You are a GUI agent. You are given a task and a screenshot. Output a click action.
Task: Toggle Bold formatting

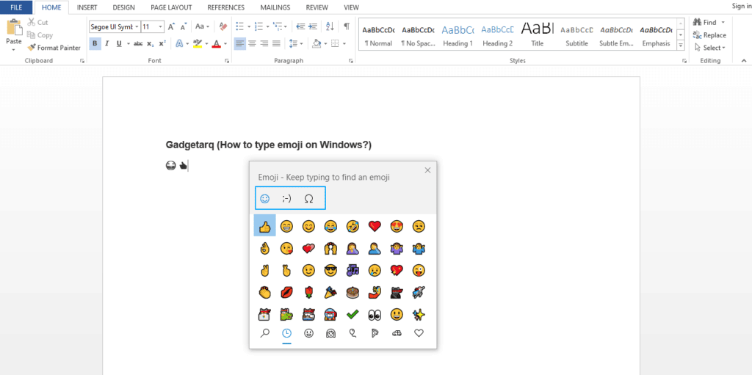click(95, 43)
